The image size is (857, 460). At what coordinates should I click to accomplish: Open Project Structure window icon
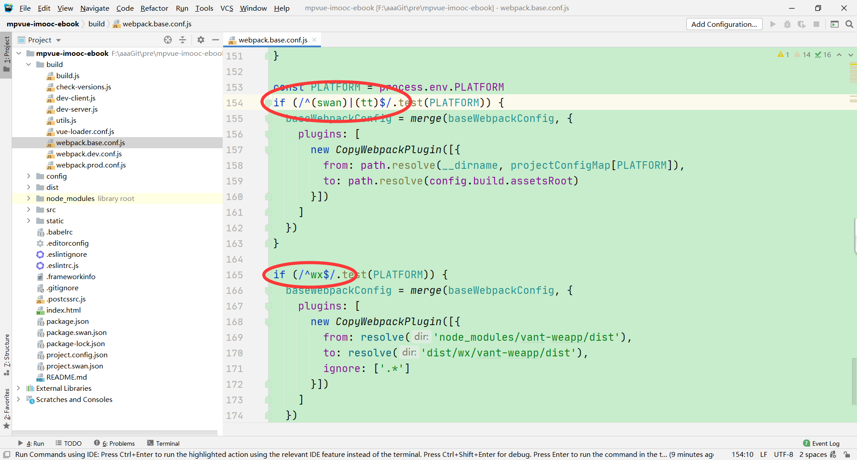click(835, 24)
